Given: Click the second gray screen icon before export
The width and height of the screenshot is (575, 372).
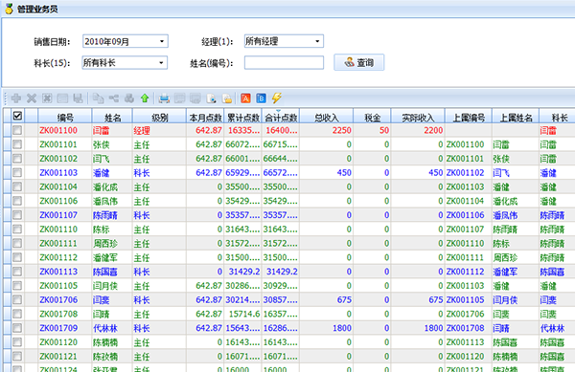Looking at the screenshot, I should [x=195, y=98].
